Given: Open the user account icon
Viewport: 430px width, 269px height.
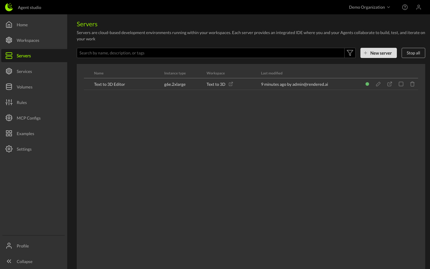Looking at the screenshot, I should (x=418, y=7).
